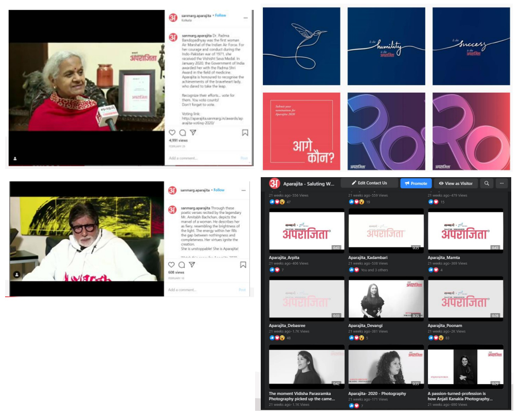Like the Amitabh Bachchan Instagram post
This screenshot has width=521, height=411.
(171, 265)
